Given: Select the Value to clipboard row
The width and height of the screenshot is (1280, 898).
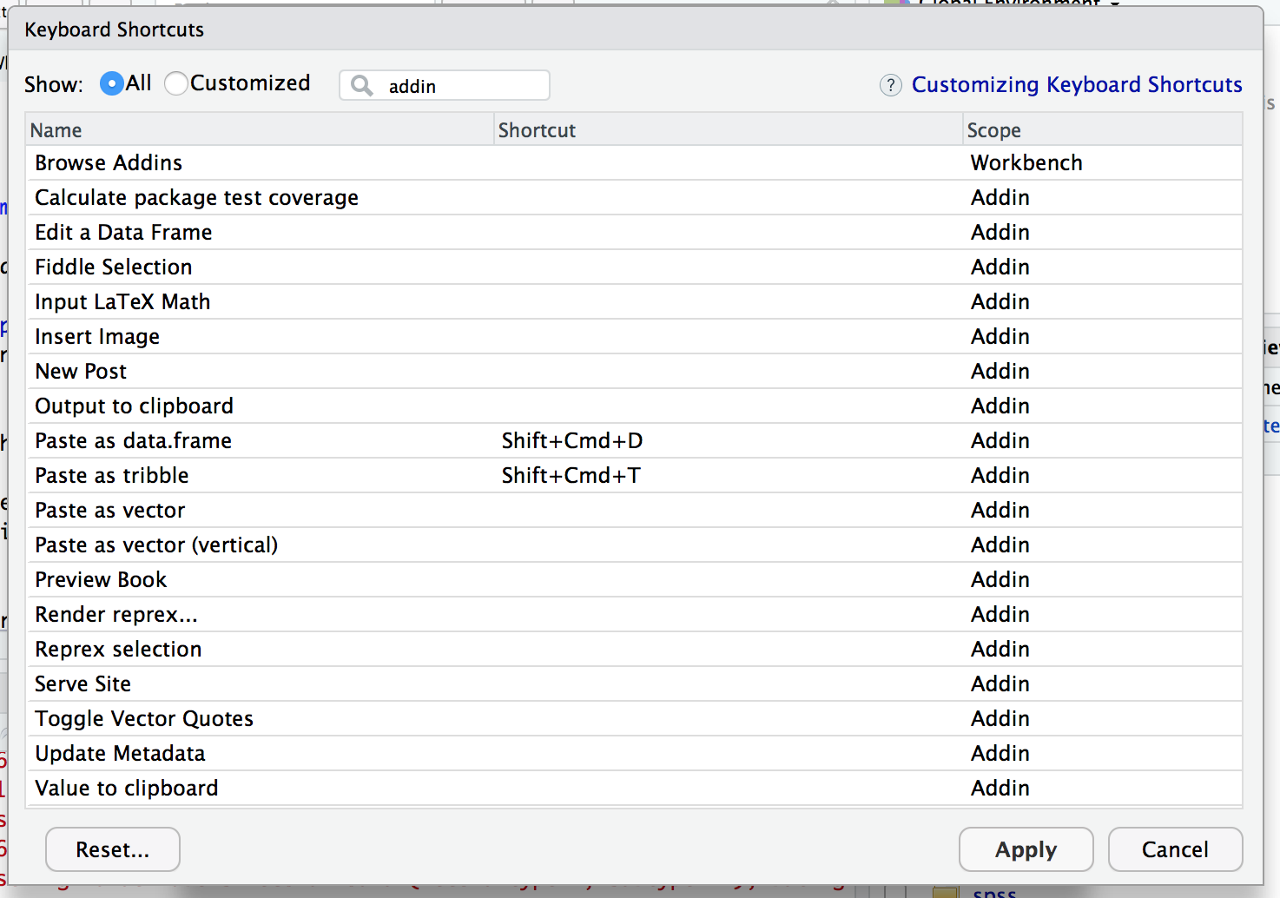Looking at the screenshot, I should pyautogui.click(x=127, y=789).
